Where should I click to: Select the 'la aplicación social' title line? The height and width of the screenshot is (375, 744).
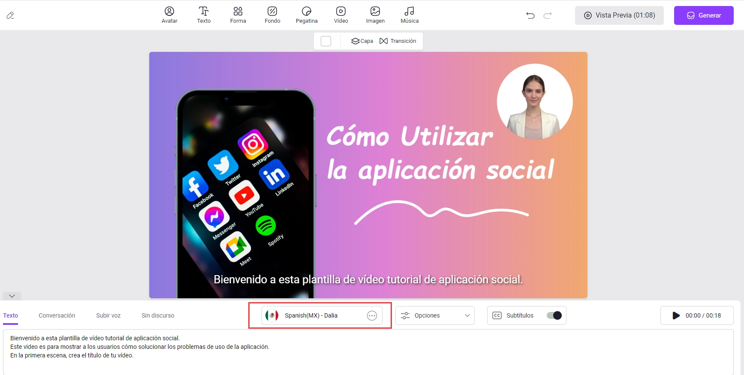point(440,170)
